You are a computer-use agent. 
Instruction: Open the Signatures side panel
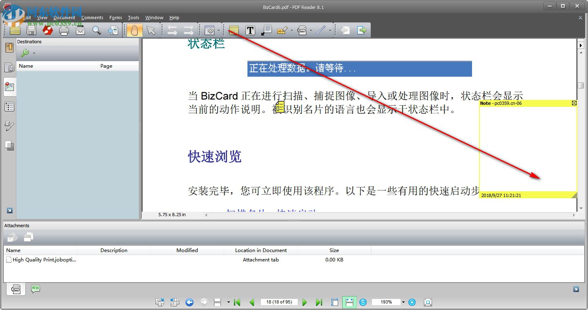[x=9, y=126]
